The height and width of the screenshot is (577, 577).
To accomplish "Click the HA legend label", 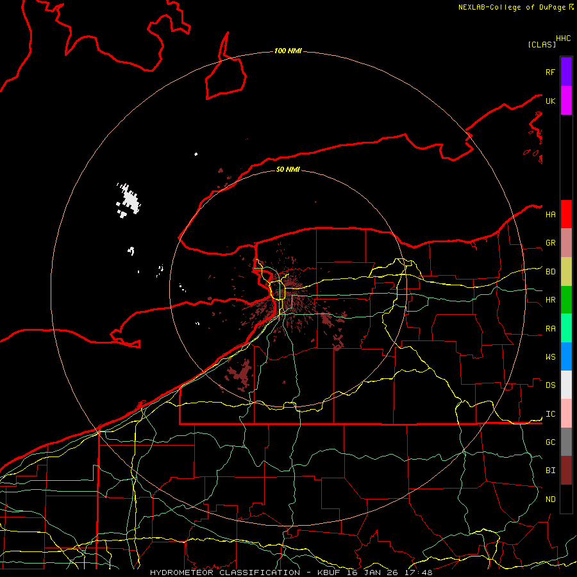I will coord(550,214).
